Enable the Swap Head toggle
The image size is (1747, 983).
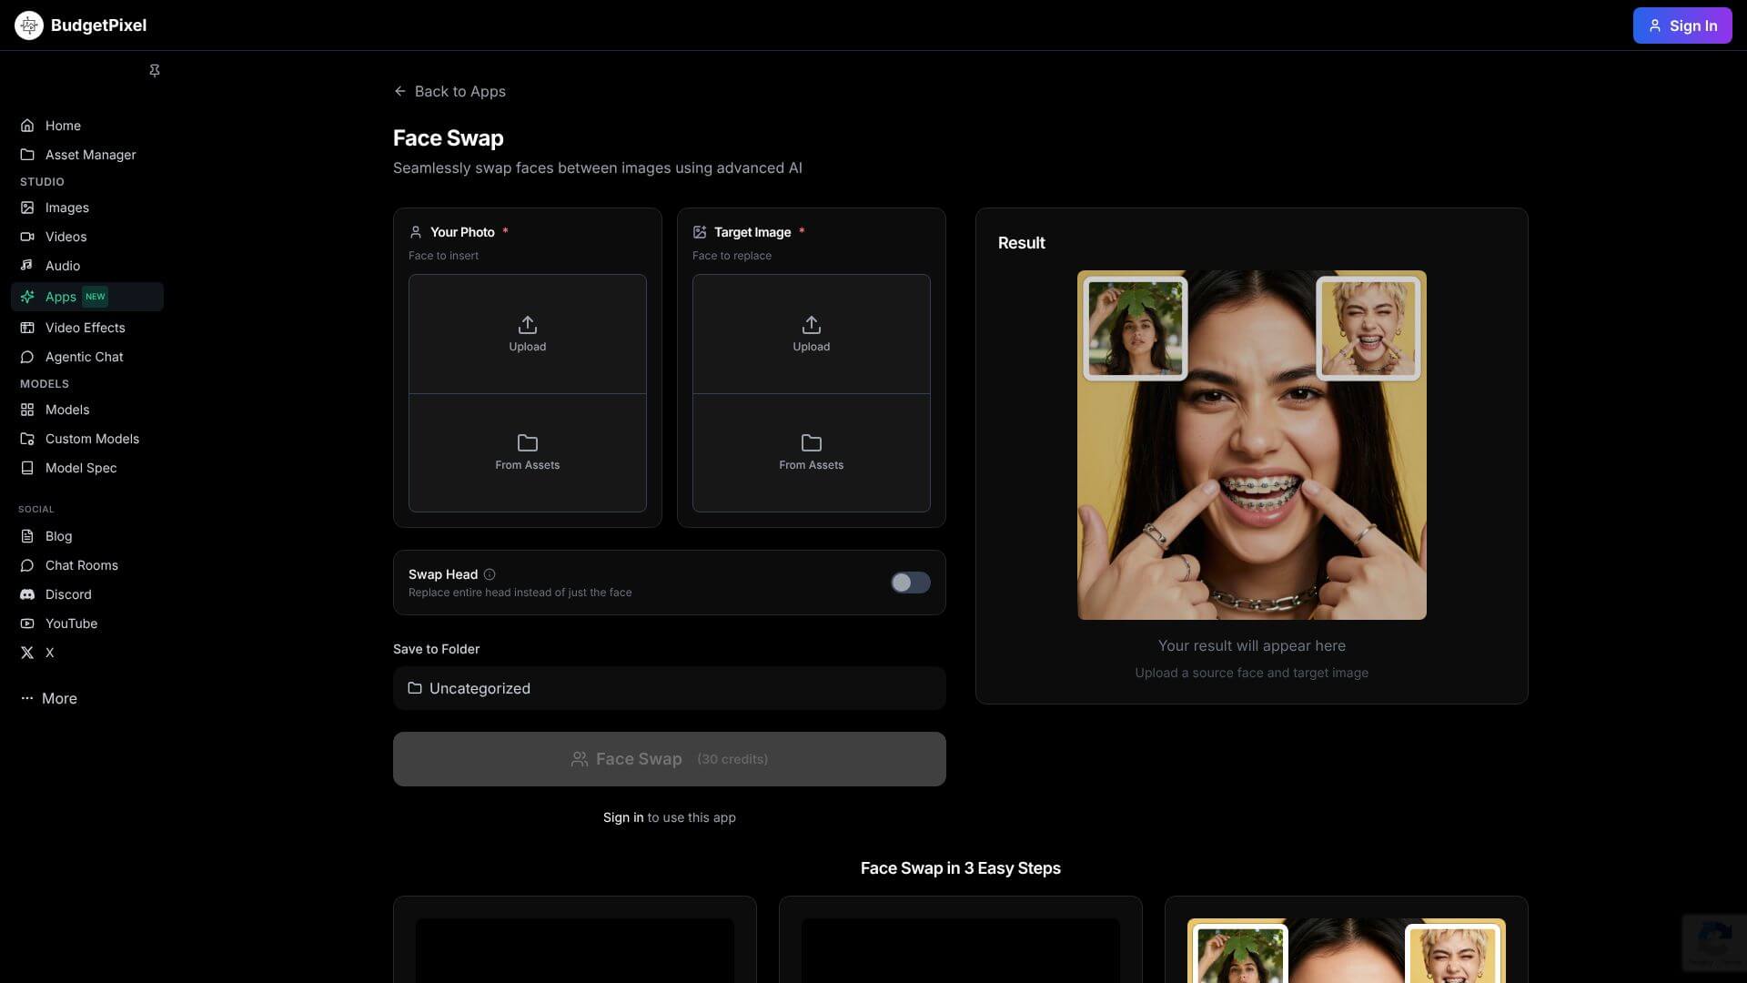(x=909, y=583)
